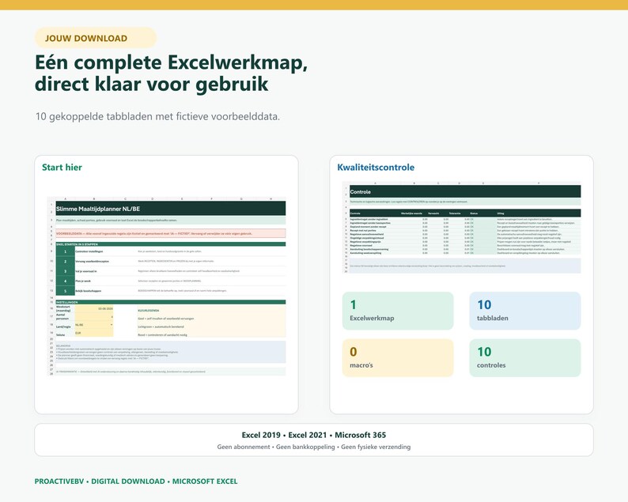Click the yellow Weekstart date cell

click(94, 308)
